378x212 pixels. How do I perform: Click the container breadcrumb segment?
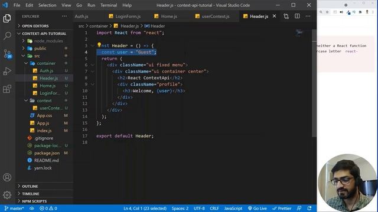point(99,26)
